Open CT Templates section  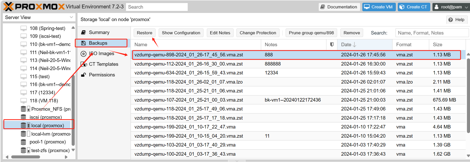coord(104,64)
